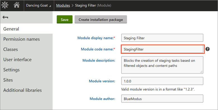Image resolution: width=218 pixels, height=110 pixels.
Task: Save the module settings
Action: (65, 19)
